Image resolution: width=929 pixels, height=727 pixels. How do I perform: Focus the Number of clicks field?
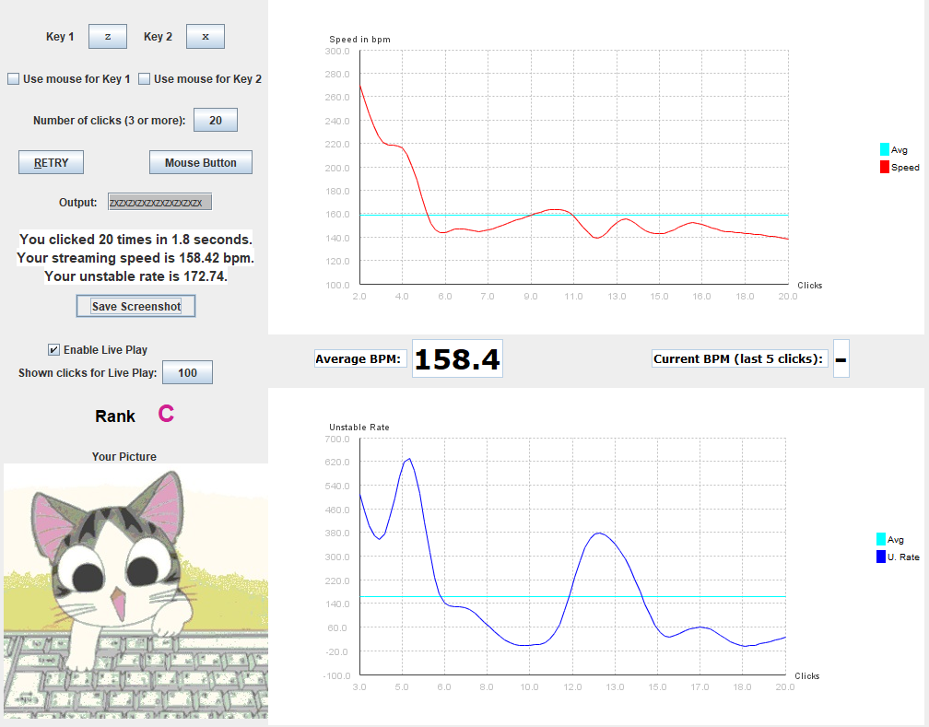point(216,120)
